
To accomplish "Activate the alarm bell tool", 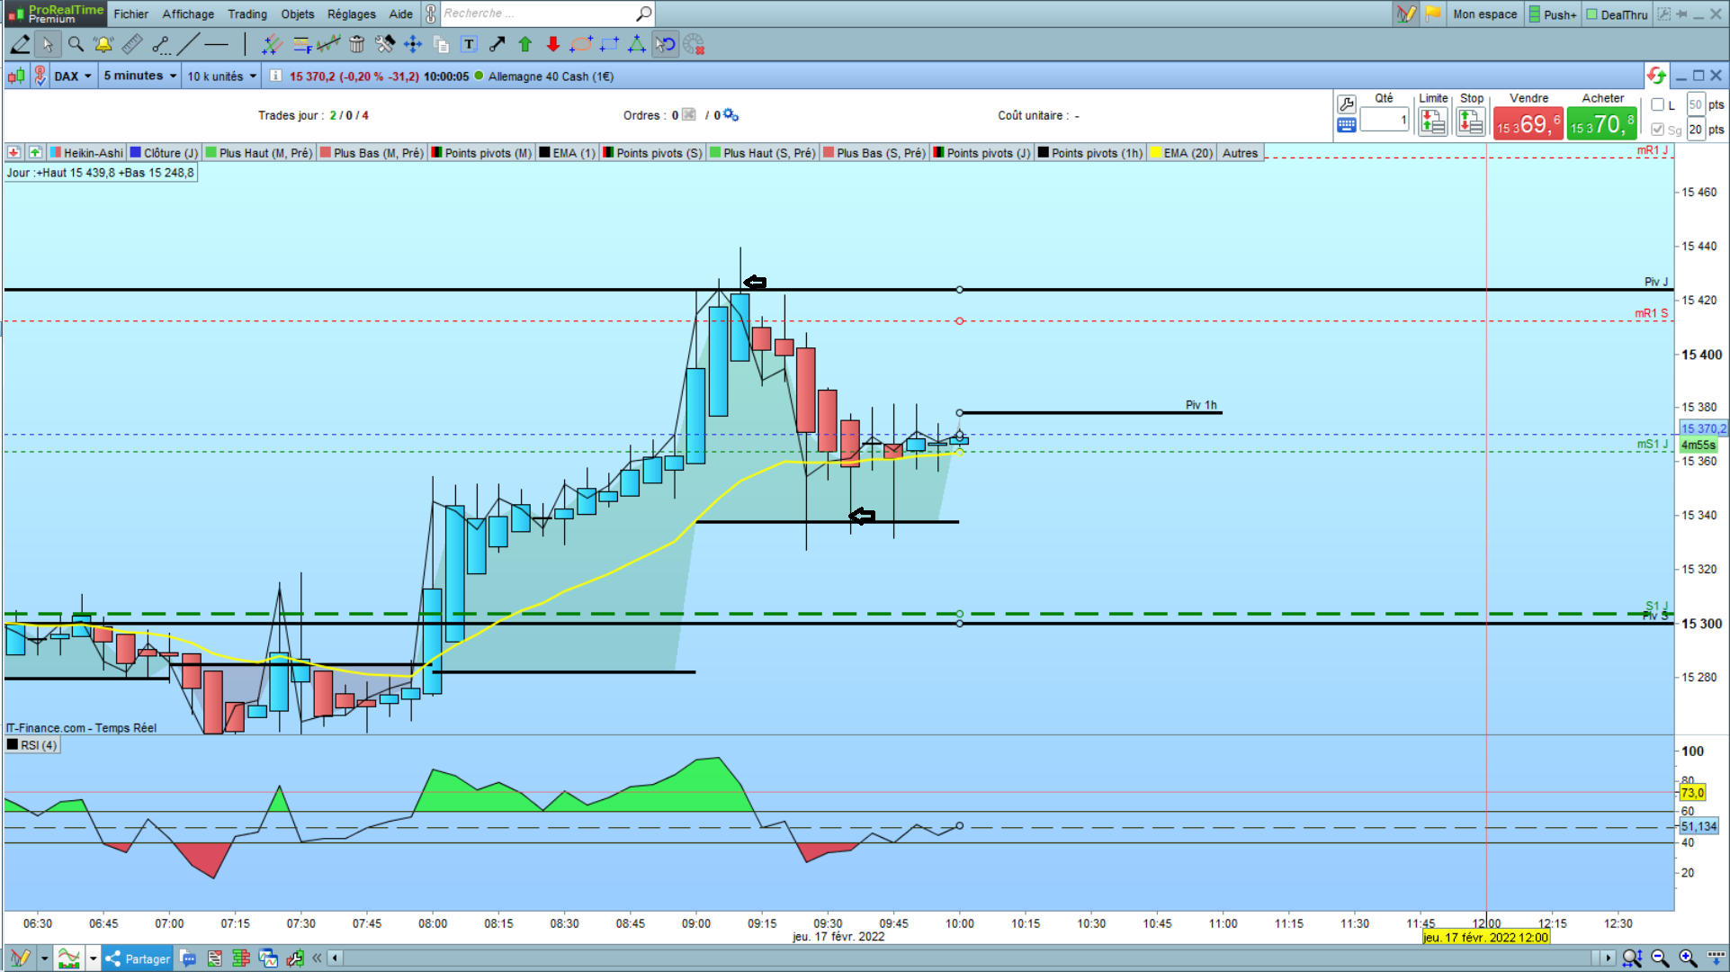I will pos(103,44).
